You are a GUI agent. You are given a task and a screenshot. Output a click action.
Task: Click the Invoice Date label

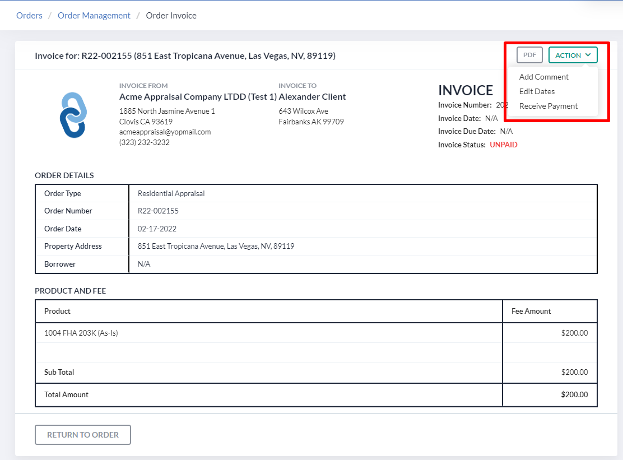459,118
